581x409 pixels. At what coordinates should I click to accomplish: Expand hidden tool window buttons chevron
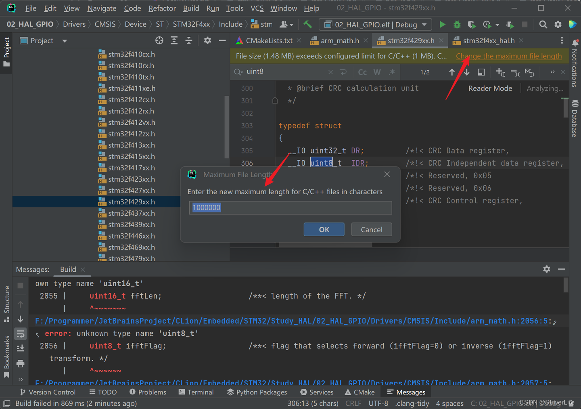coord(21,379)
